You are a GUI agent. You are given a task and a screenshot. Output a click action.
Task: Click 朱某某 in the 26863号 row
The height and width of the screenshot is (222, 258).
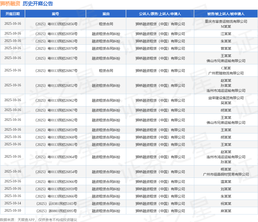point(226,41)
